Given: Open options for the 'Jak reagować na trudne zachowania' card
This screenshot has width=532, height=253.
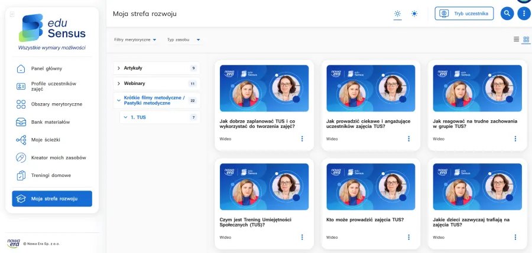Looking at the screenshot, I should (515, 139).
